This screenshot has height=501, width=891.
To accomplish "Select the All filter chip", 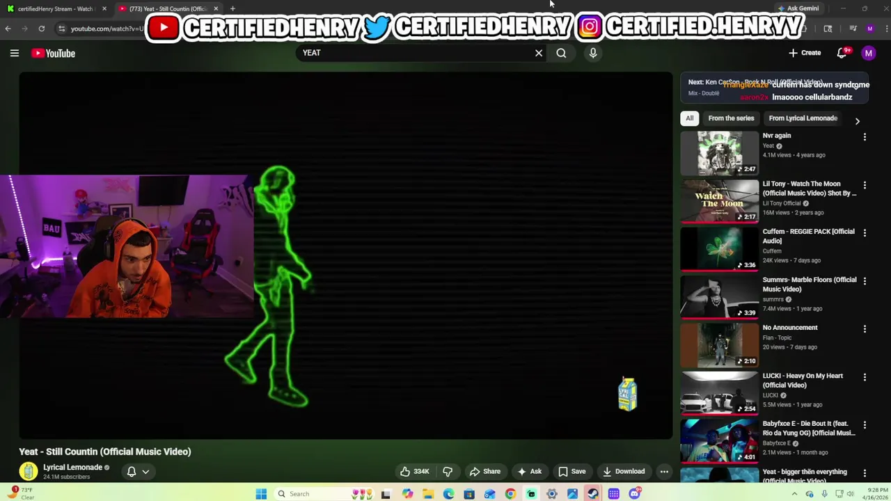I will 689,118.
